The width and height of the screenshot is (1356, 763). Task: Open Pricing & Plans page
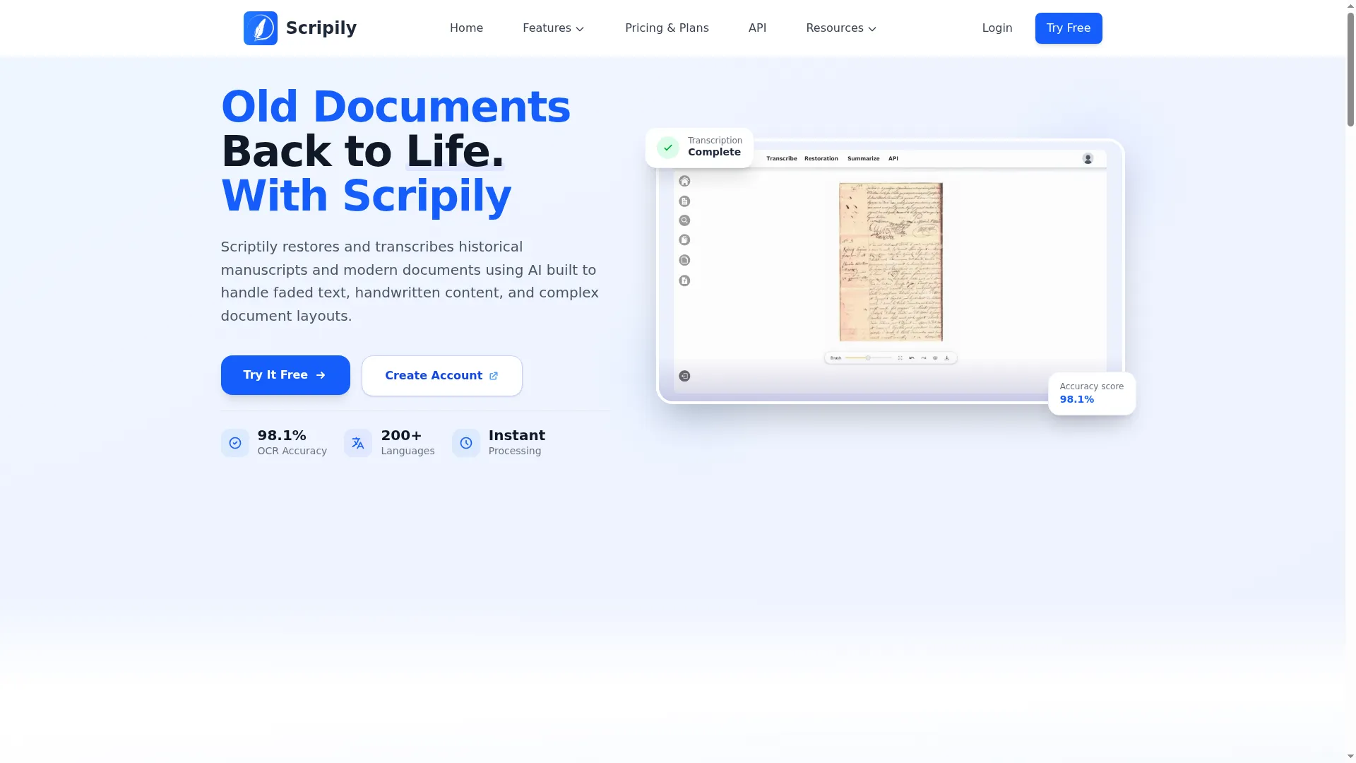[667, 28]
